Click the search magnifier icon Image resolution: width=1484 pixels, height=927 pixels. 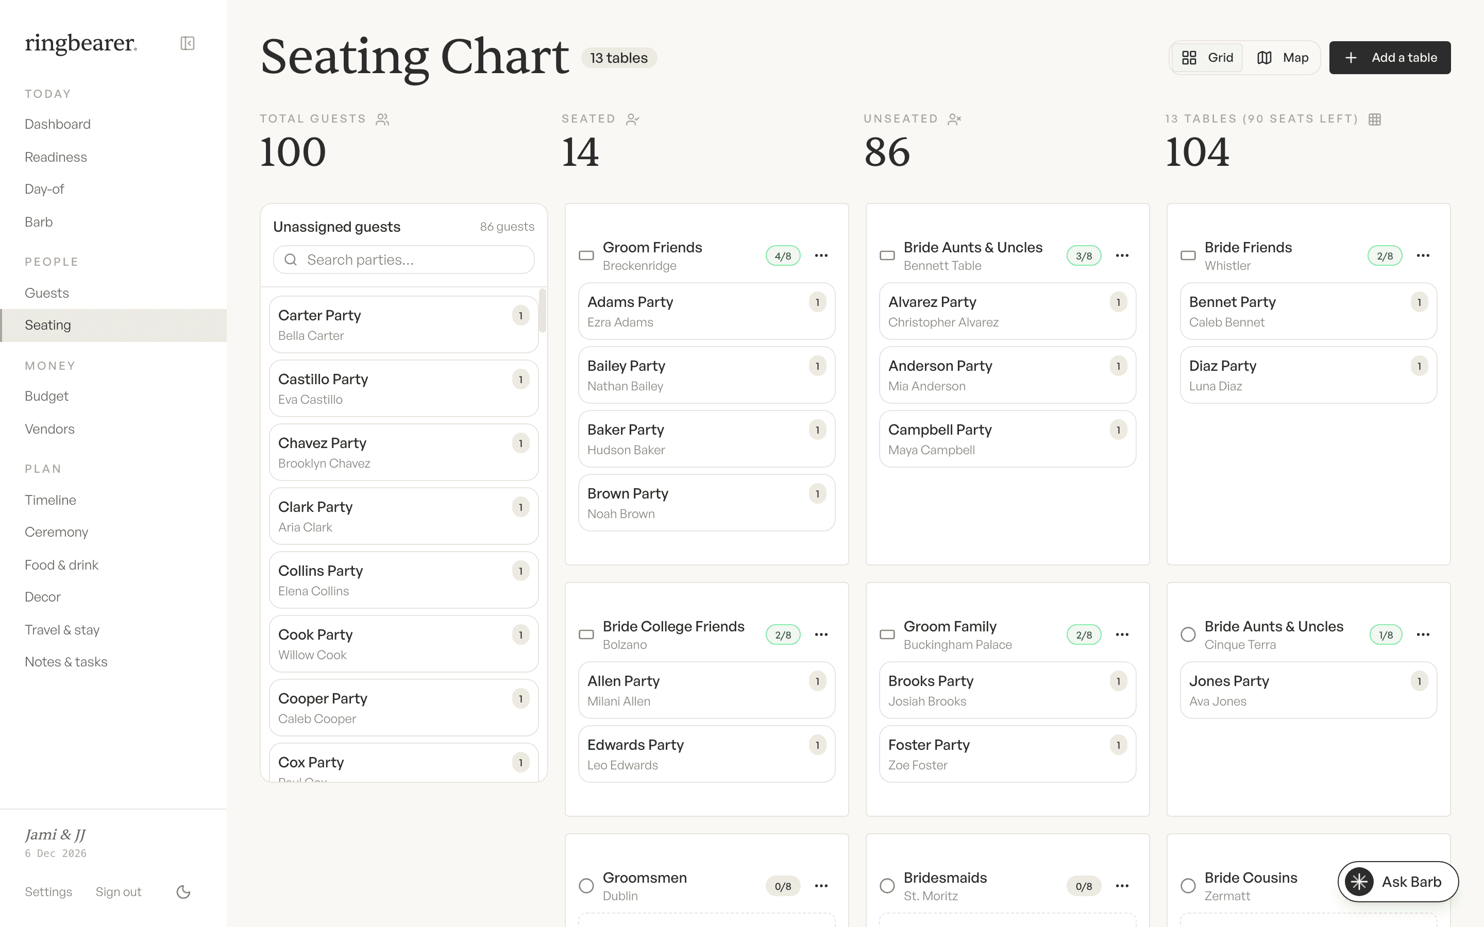pos(291,260)
